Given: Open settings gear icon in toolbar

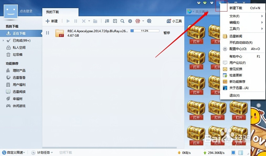Looking at the screenshot, I should (130, 21).
